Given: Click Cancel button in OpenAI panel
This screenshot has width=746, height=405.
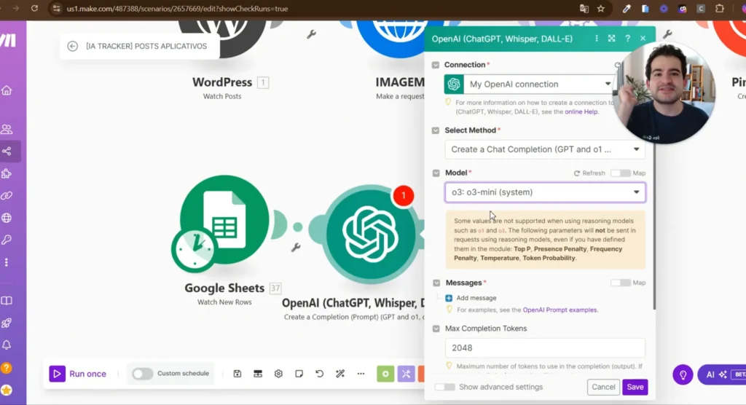Looking at the screenshot, I should click(603, 387).
